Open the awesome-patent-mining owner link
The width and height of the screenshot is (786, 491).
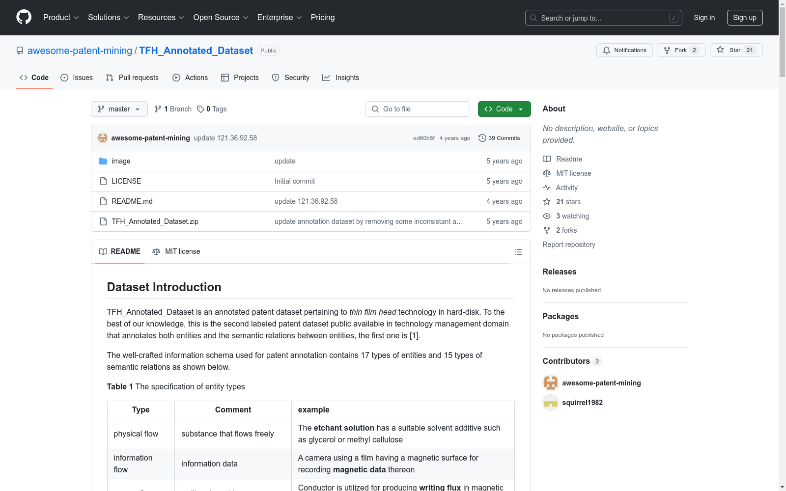pyautogui.click(x=80, y=51)
